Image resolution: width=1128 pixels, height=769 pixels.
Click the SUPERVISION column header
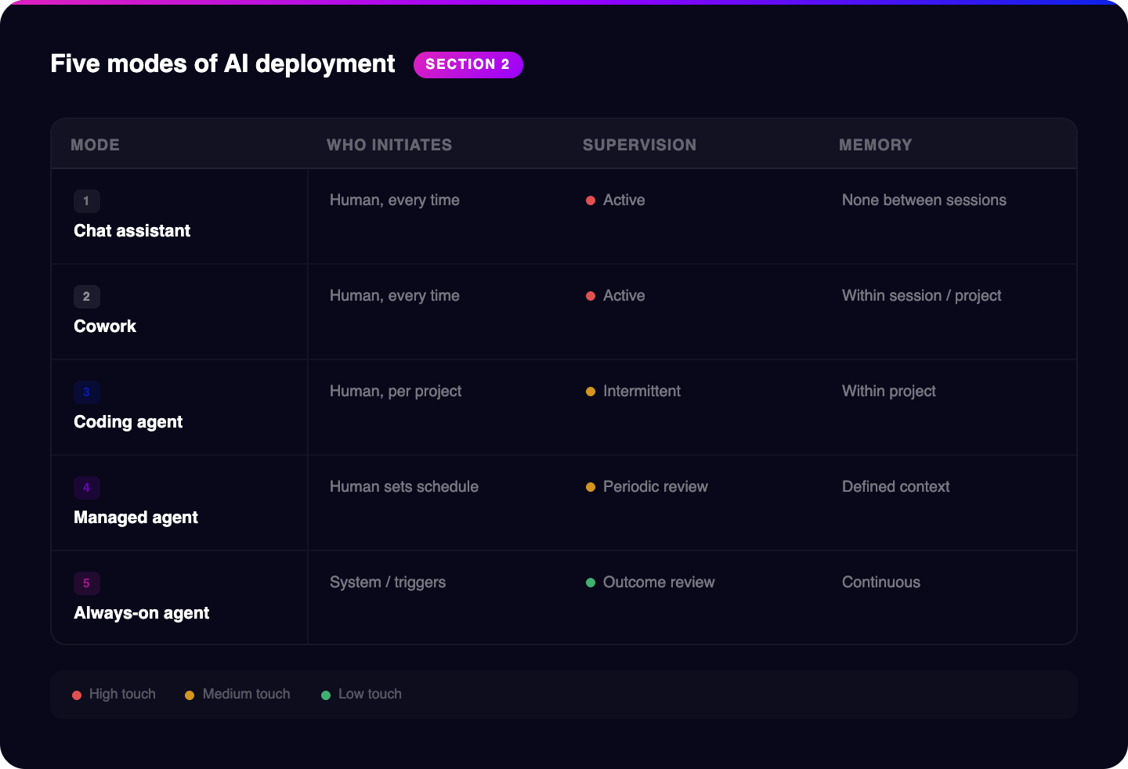point(639,145)
